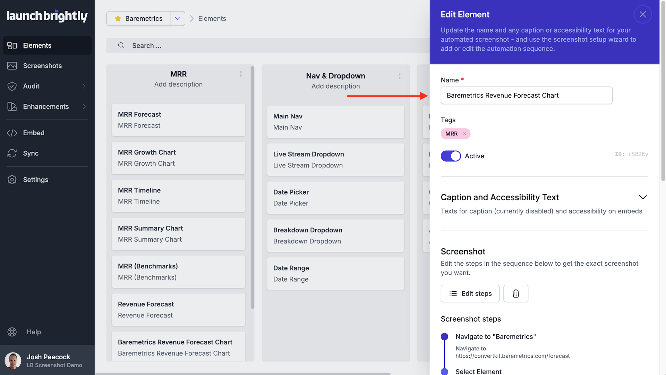
Task: Expand the Audit submenu chevron
Action: [x=84, y=86]
